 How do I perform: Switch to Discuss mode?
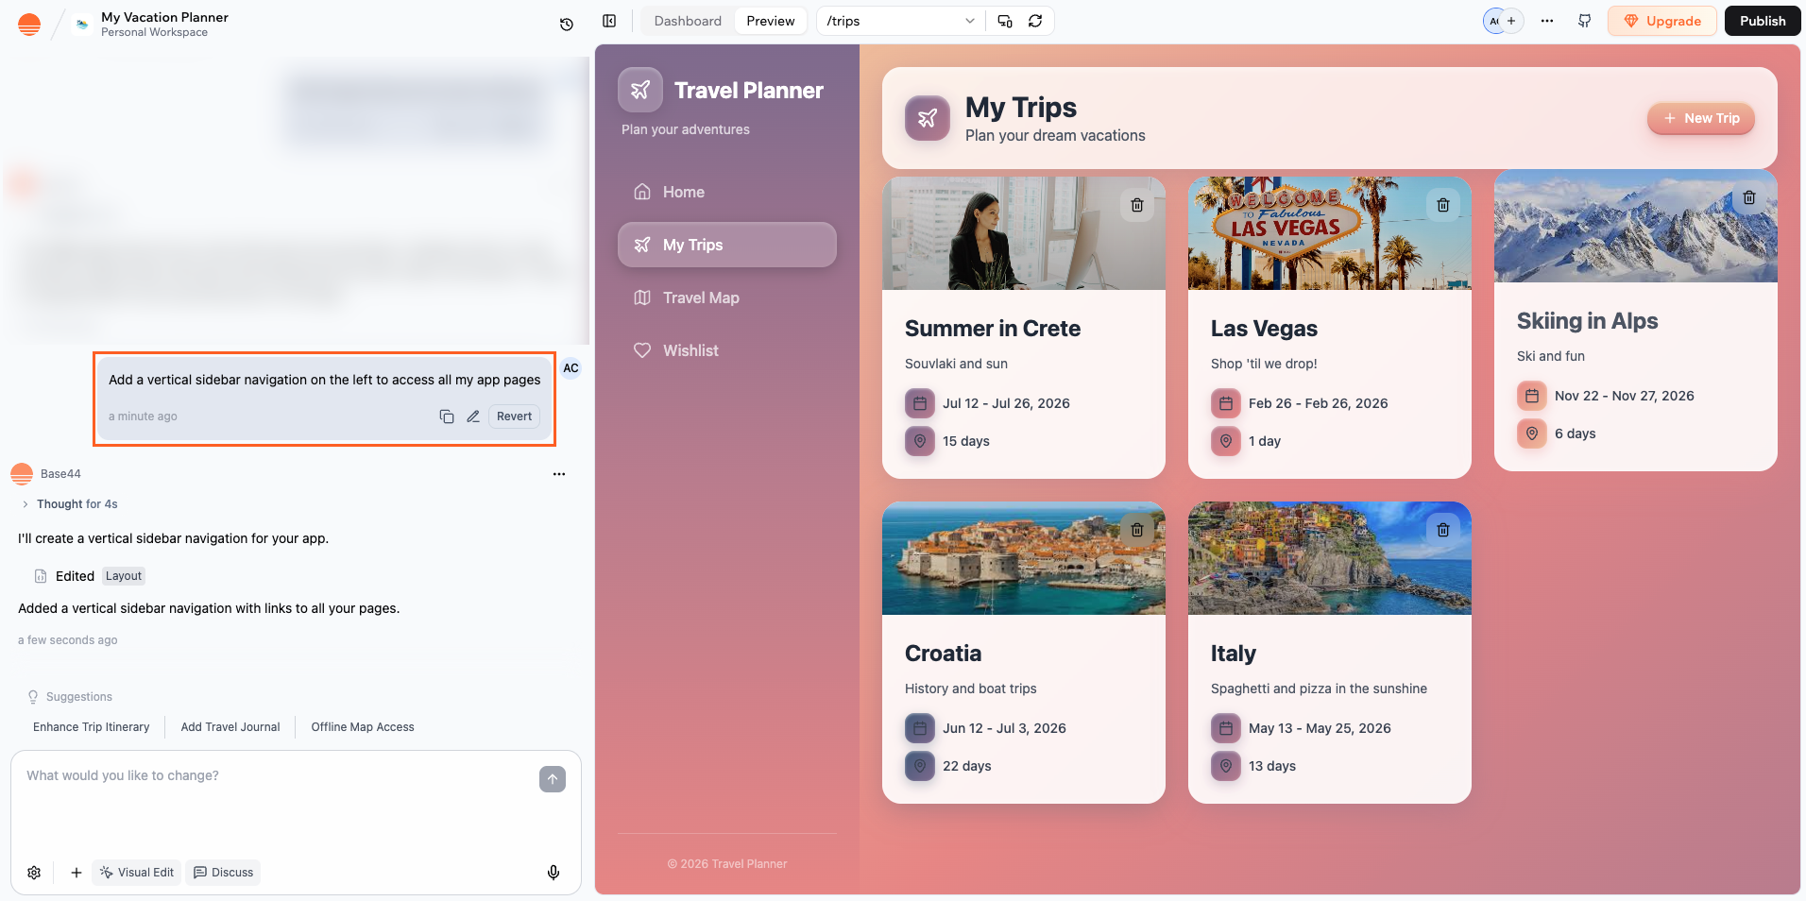223,872
